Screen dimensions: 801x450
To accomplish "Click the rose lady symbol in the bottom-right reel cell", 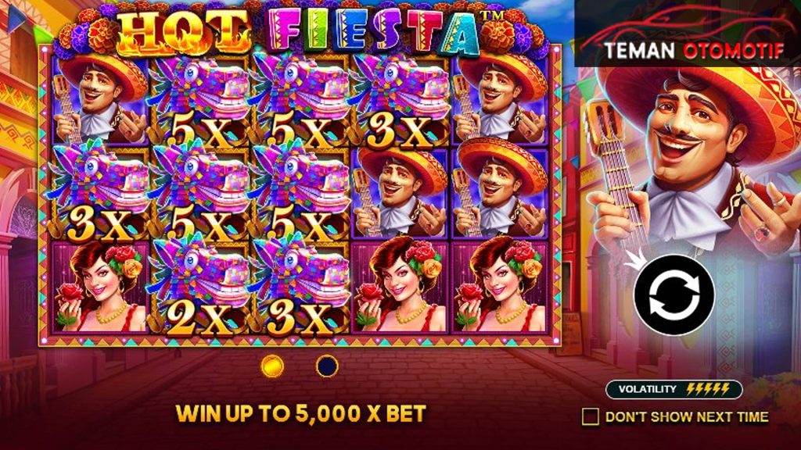I will (500, 288).
